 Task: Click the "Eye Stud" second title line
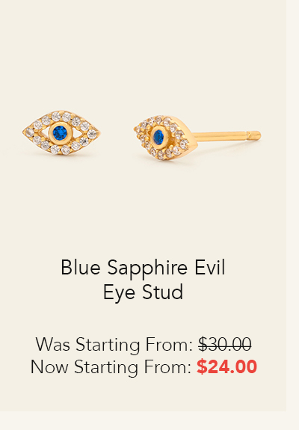click(143, 292)
